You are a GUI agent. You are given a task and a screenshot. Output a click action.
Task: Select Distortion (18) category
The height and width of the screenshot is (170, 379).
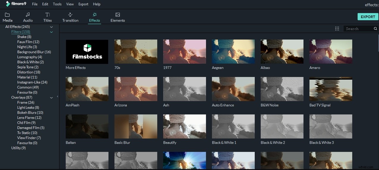tap(29, 72)
